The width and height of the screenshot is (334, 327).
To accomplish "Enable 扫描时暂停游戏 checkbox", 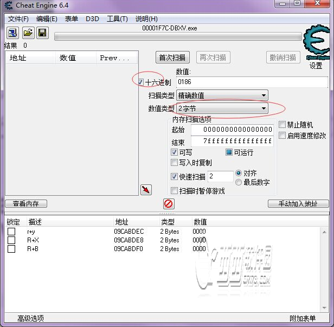I will [x=174, y=190].
